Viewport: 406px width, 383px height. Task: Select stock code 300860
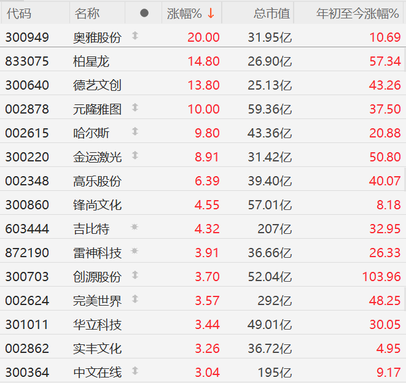[x=27, y=205]
